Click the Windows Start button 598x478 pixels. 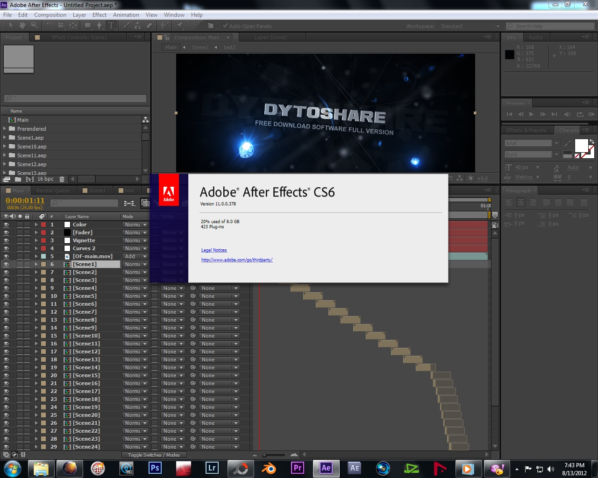point(12,468)
